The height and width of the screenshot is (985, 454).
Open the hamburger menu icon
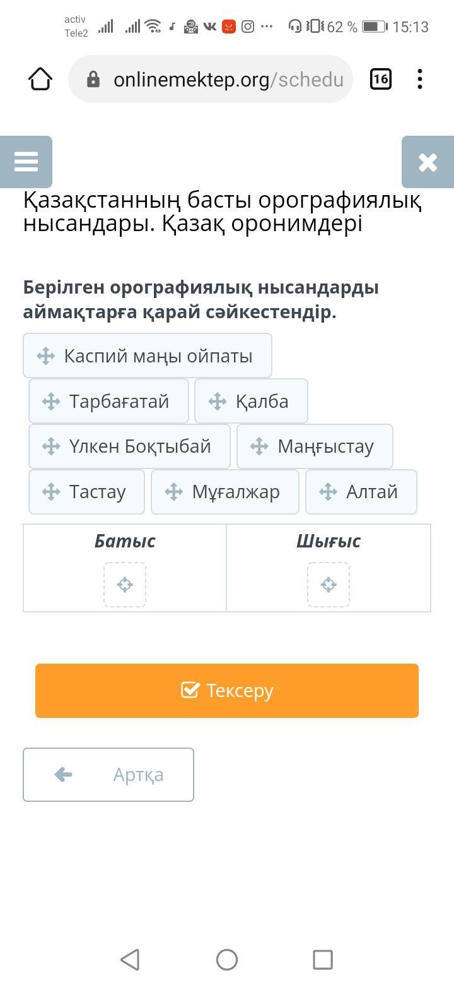(26, 162)
